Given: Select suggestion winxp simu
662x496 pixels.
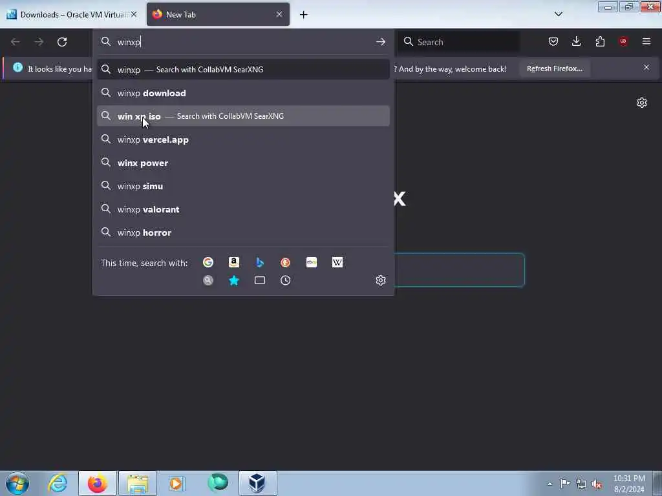Looking at the screenshot, I should point(243,186).
